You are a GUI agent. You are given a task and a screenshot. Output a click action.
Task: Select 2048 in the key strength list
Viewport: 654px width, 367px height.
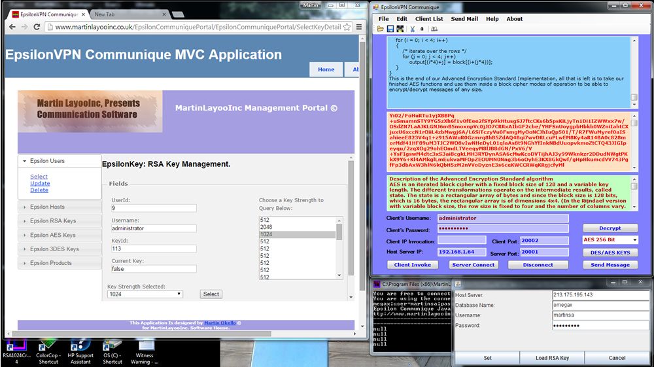(x=298, y=227)
